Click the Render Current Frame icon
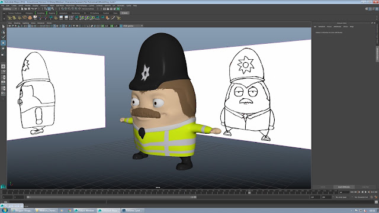379x213 pixels. (x=108, y=9)
